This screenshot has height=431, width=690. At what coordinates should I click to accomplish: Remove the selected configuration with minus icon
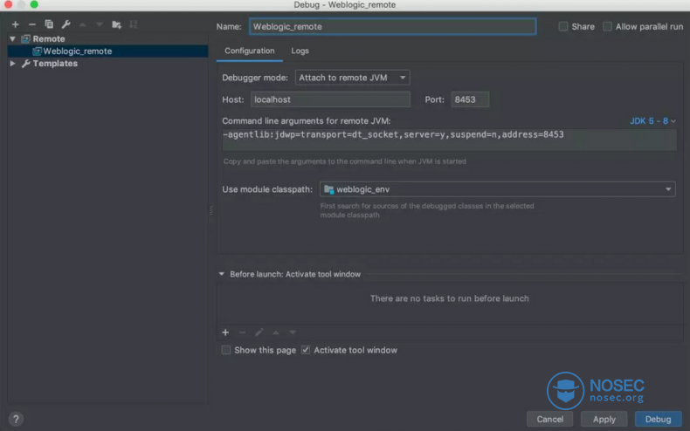31,24
